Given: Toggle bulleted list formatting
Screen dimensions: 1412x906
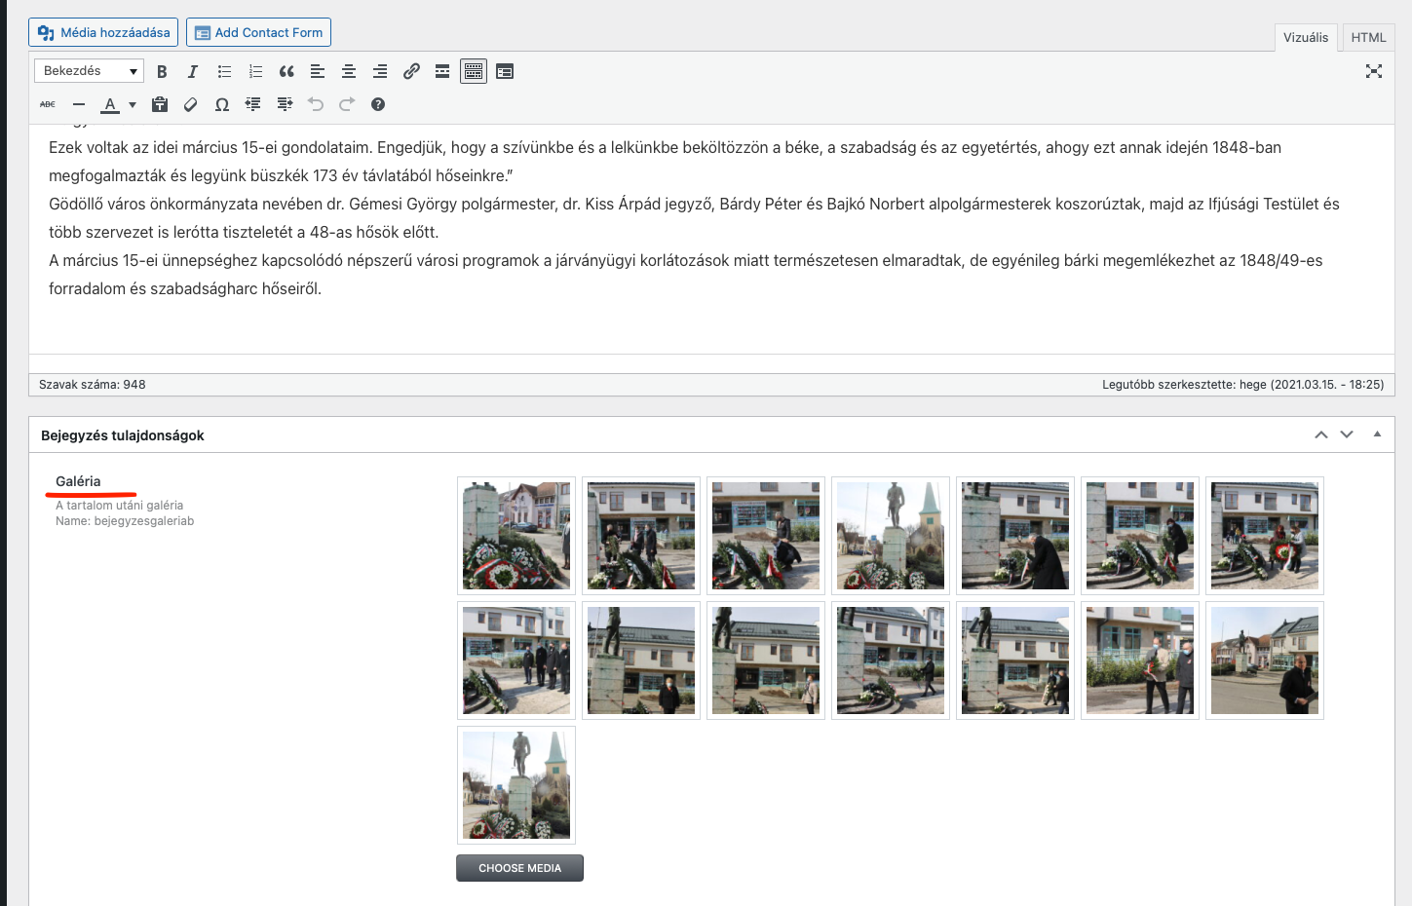Looking at the screenshot, I should (x=224, y=71).
